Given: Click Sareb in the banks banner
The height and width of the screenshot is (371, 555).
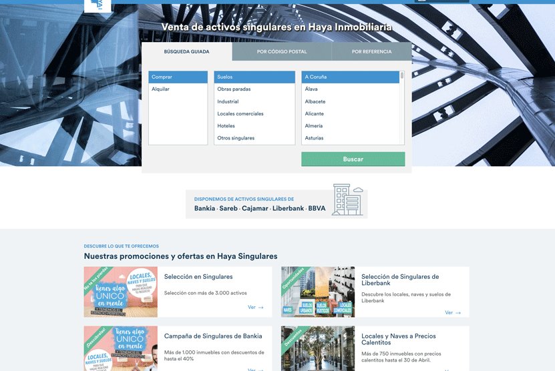Looking at the screenshot, I should coord(228,208).
